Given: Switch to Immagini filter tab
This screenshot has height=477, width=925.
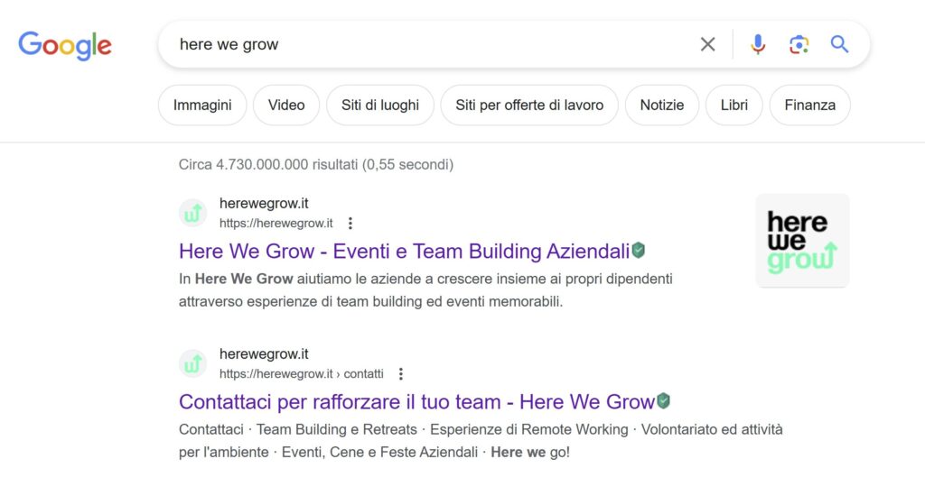Looking at the screenshot, I should tap(202, 105).
